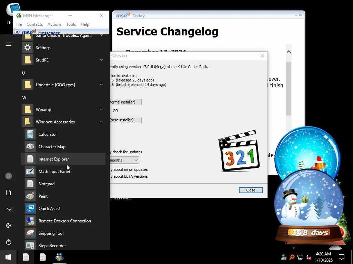Viewport: 353px width, 264px height.
Task: Open the Contacts menu
Action: 35,24
